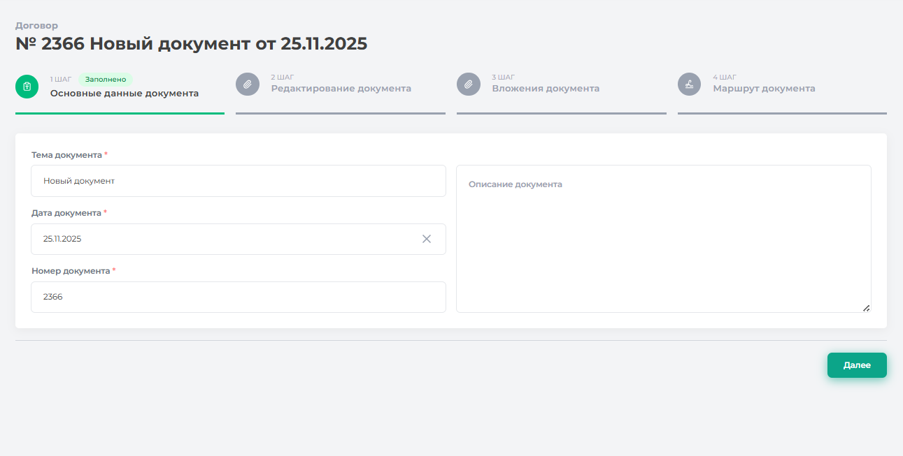
Task: Open the 'Основные данные документа' step
Action: click(124, 94)
